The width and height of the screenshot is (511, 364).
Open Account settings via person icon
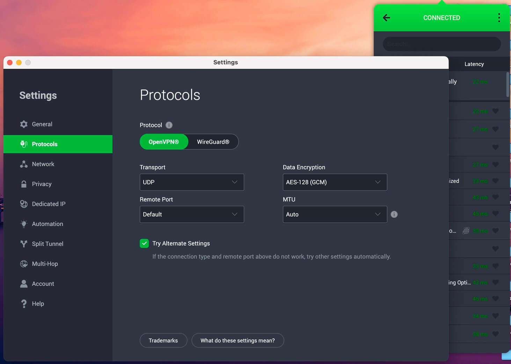[23, 283]
